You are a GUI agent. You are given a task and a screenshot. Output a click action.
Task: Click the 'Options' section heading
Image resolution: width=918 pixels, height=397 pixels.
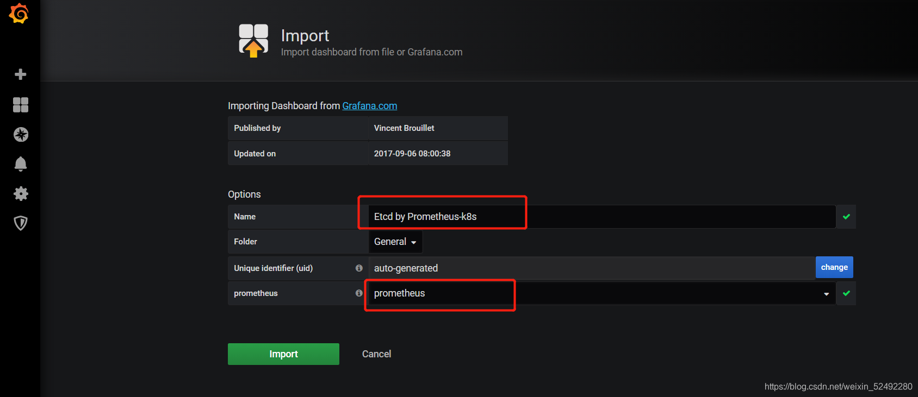[244, 194]
